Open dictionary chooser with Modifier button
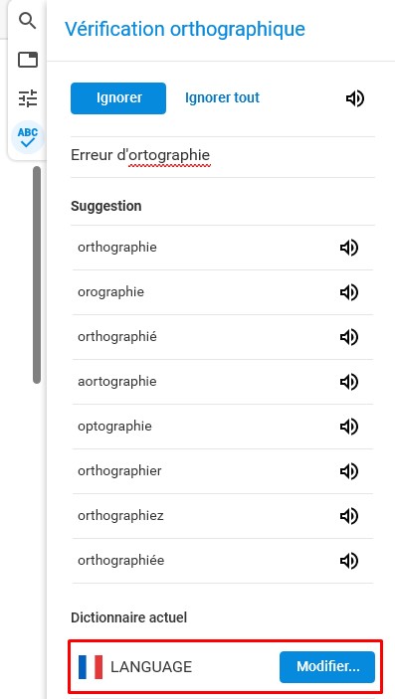The width and height of the screenshot is (395, 699). [327, 667]
